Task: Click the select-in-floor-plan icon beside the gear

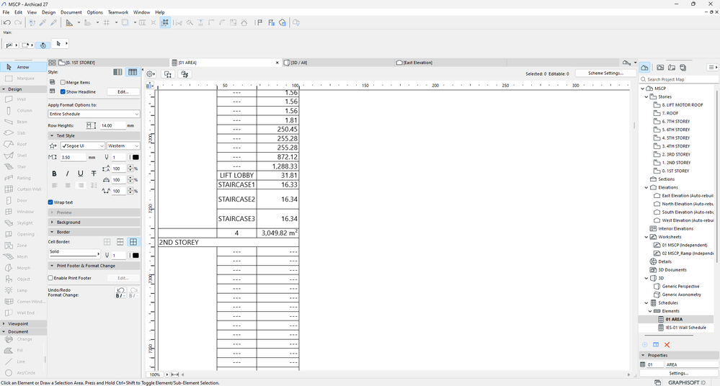Action: point(168,74)
